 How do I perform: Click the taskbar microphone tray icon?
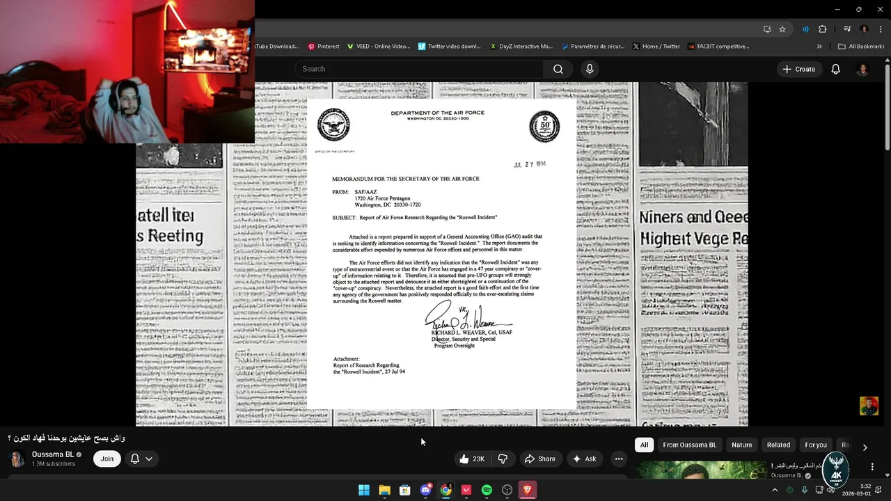pos(805,490)
